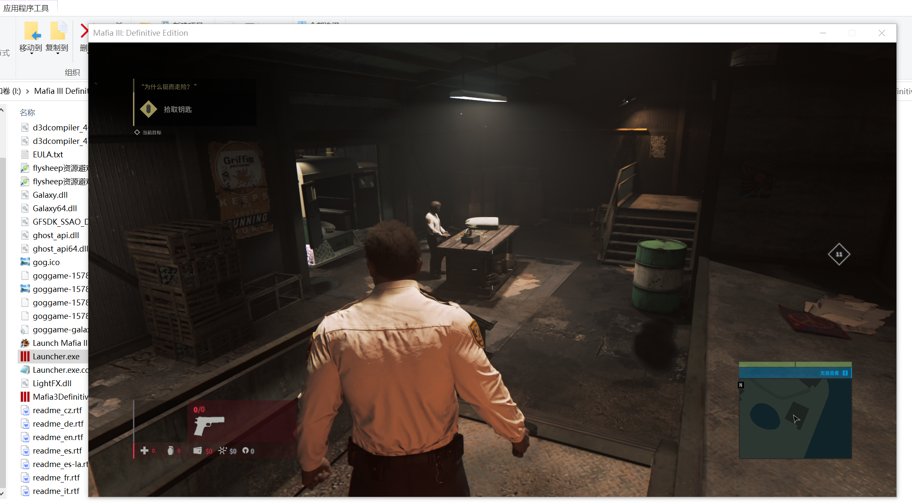This screenshot has width=912, height=504.
Task: Click the 当前目标 current objective label
Action: point(152,133)
